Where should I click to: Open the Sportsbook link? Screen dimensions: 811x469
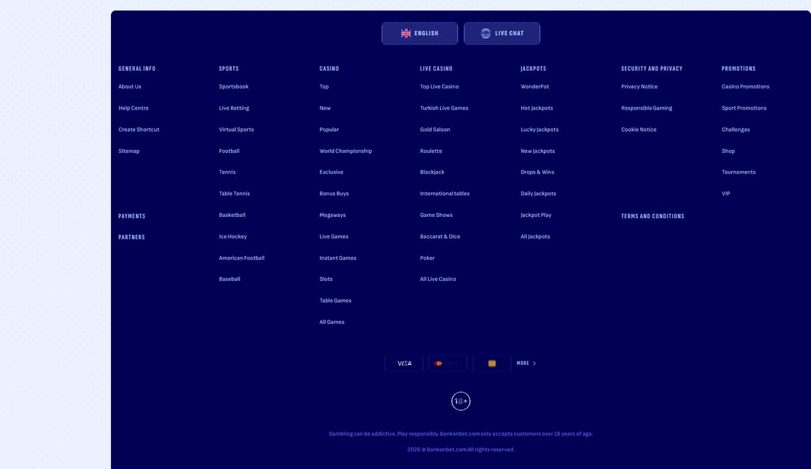click(234, 87)
